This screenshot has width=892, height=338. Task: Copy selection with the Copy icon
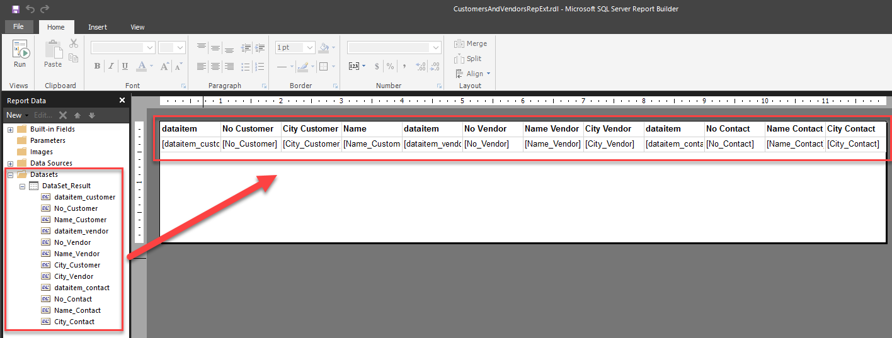[x=73, y=58]
